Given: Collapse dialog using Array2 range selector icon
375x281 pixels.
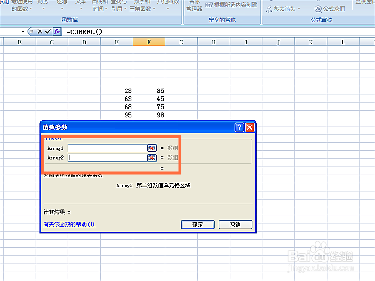Looking at the screenshot, I should click(x=152, y=158).
